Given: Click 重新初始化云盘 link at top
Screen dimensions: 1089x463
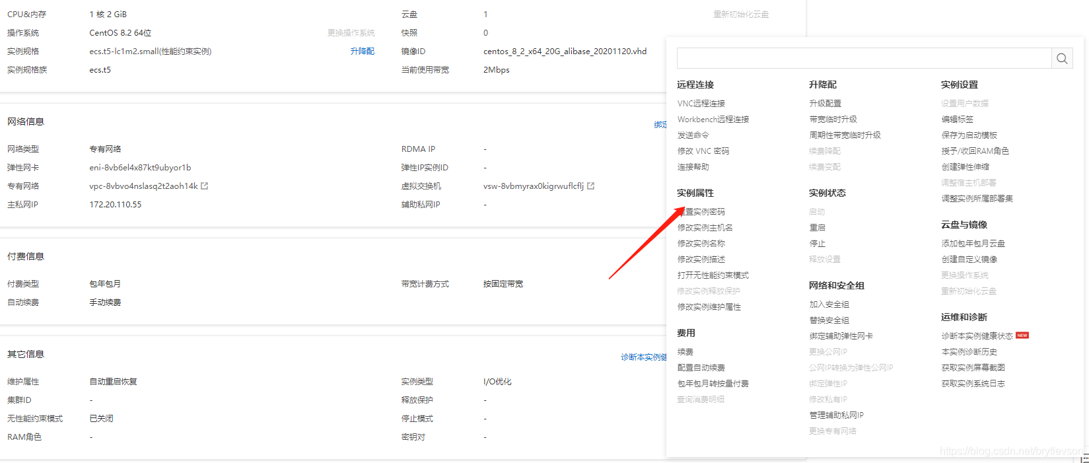Looking at the screenshot, I should pos(741,15).
